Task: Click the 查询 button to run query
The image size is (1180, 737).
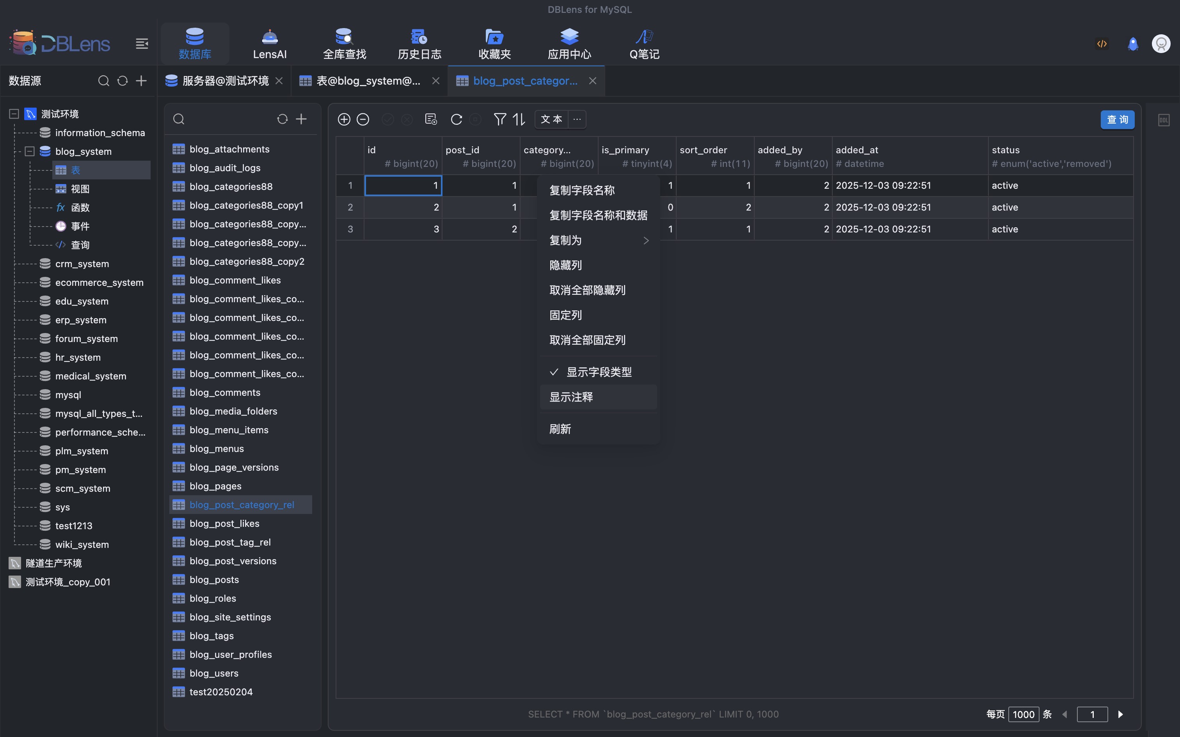Action: coord(1118,119)
